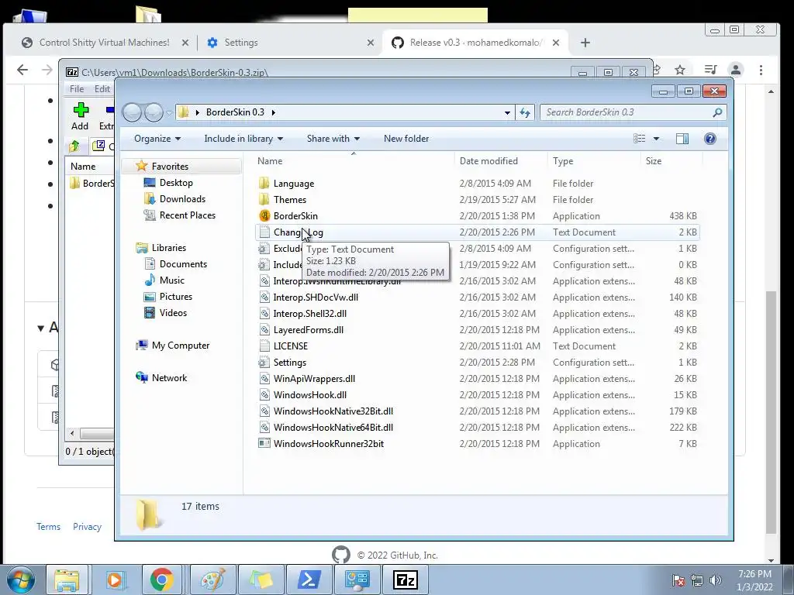This screenshot has width=794, height=595.
Task: Click the Add button in 7-Zip
Action: tap(80, 116)
